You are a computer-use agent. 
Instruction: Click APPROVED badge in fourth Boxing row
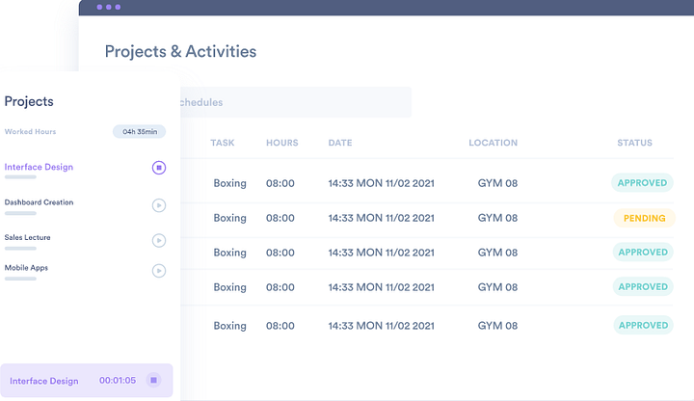643,287
